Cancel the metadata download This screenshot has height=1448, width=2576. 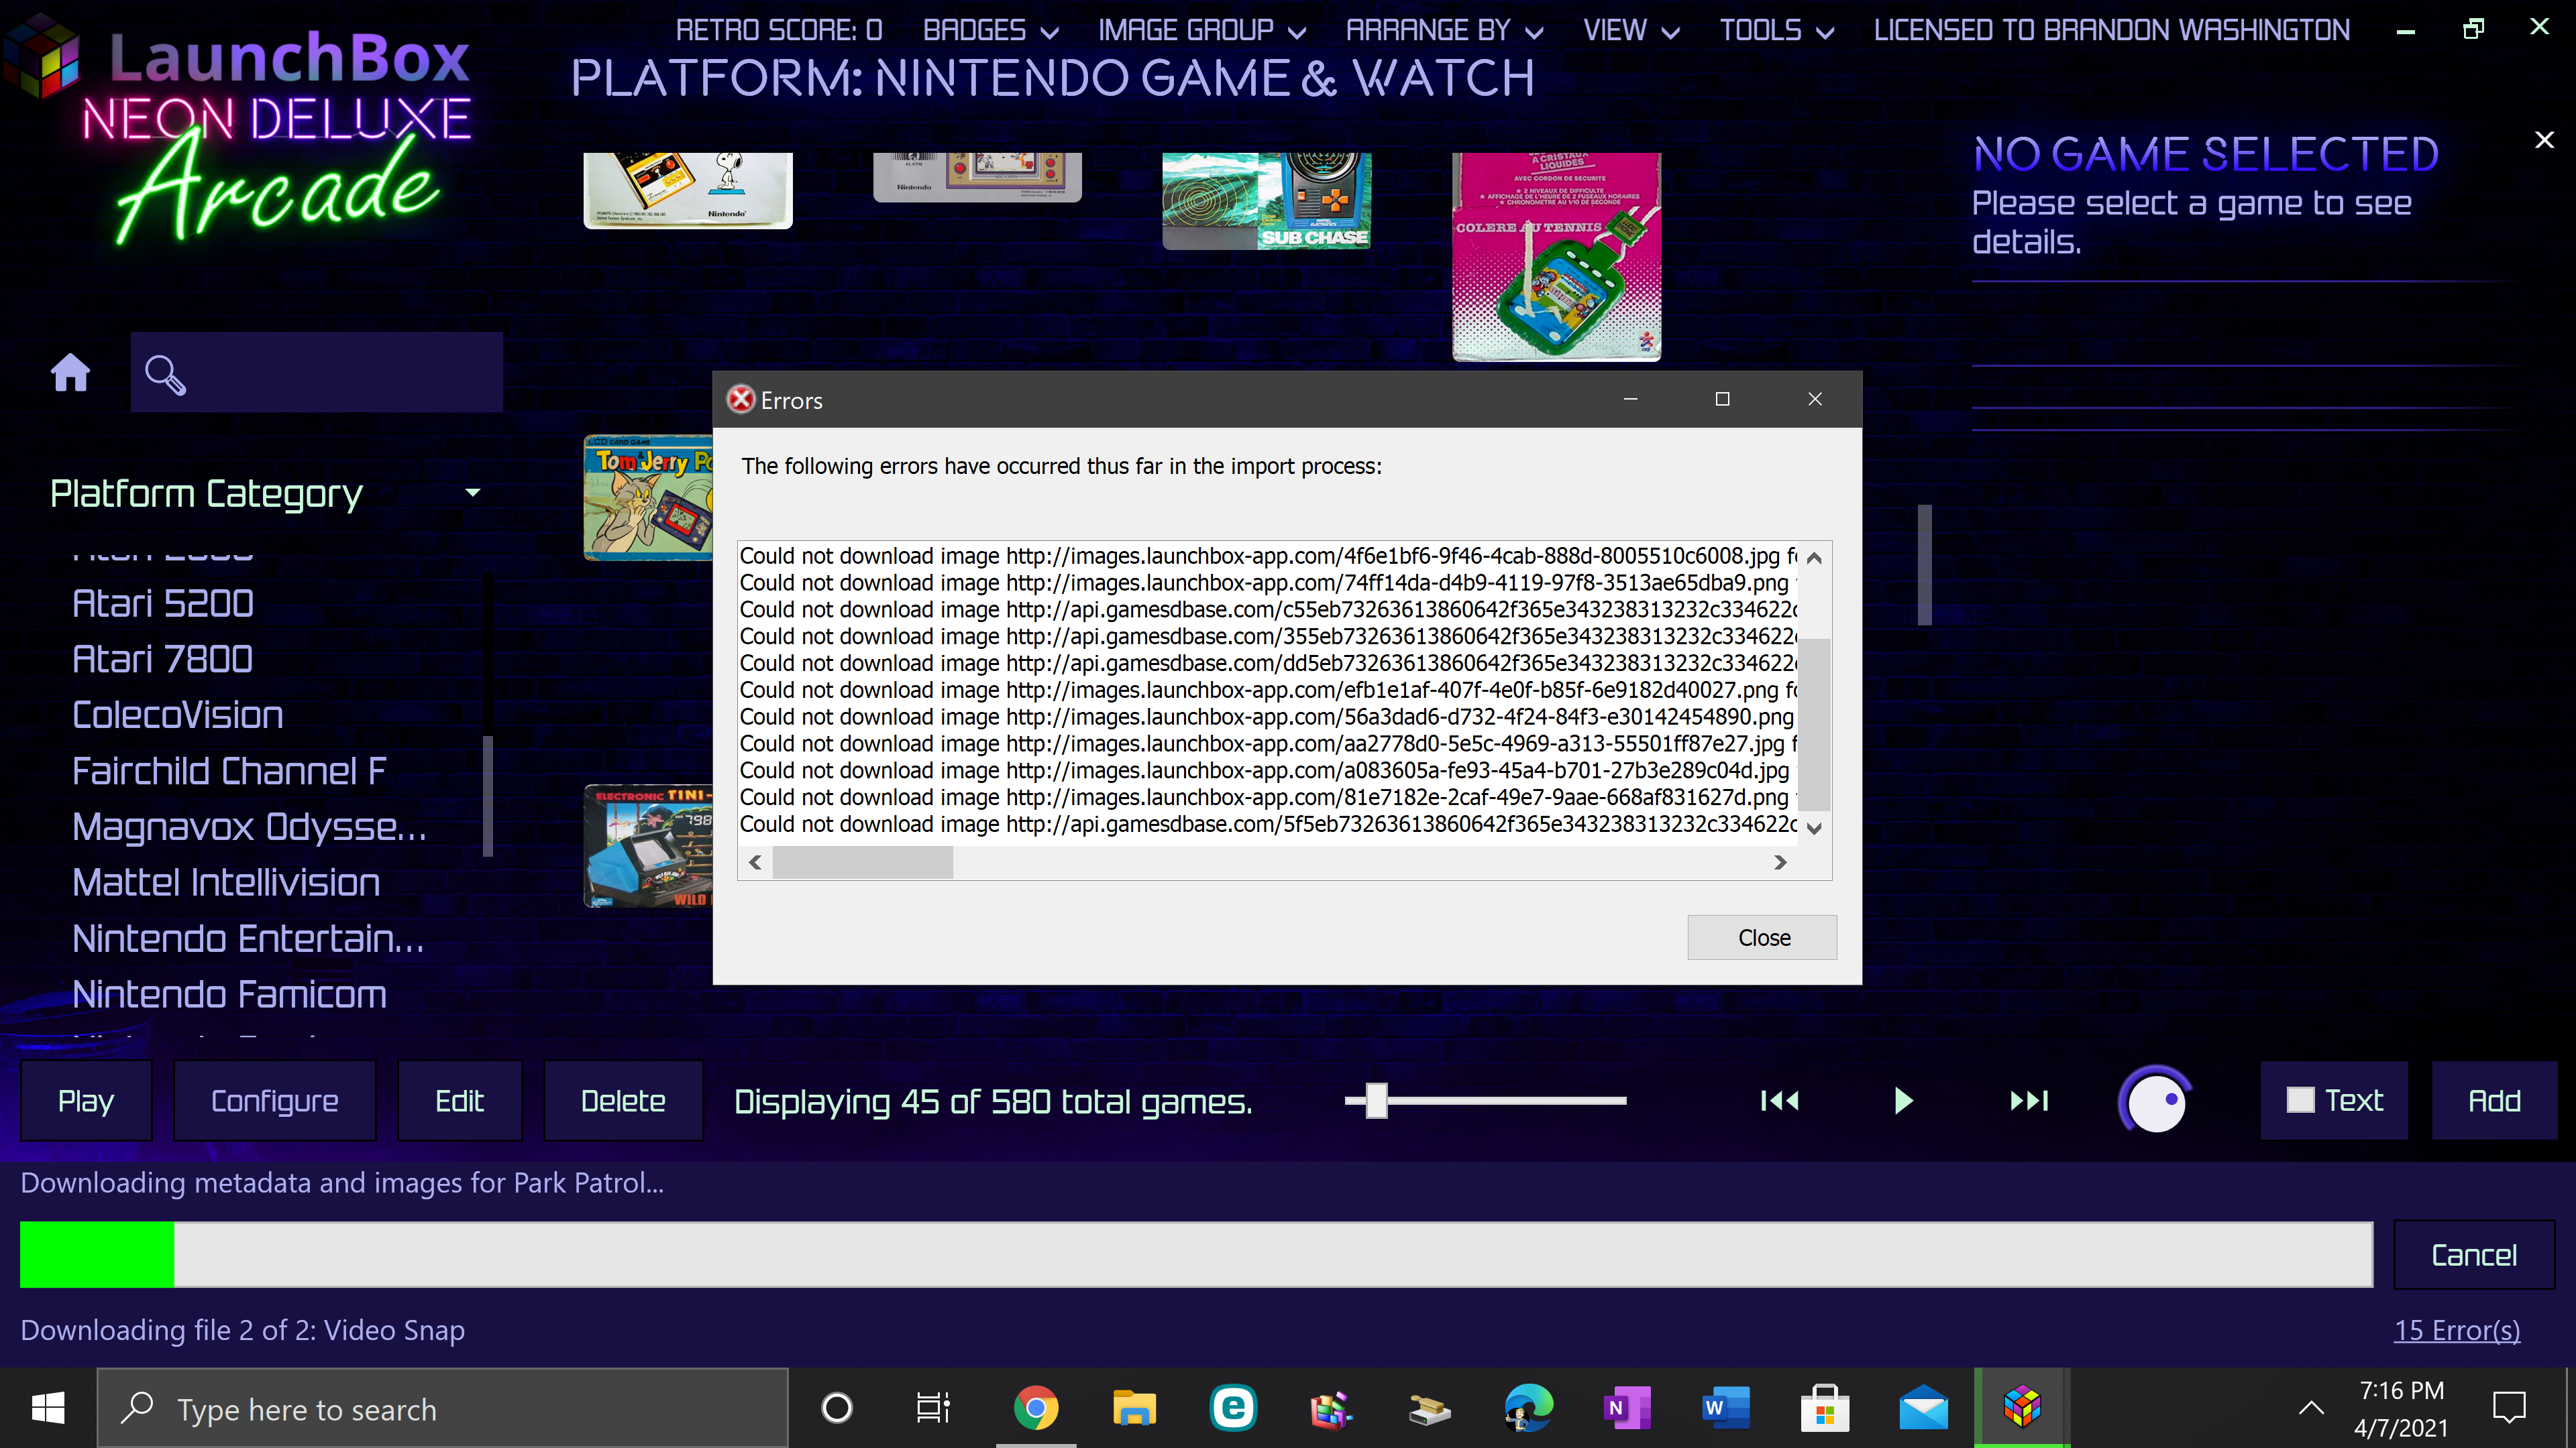[2474, 1254]
